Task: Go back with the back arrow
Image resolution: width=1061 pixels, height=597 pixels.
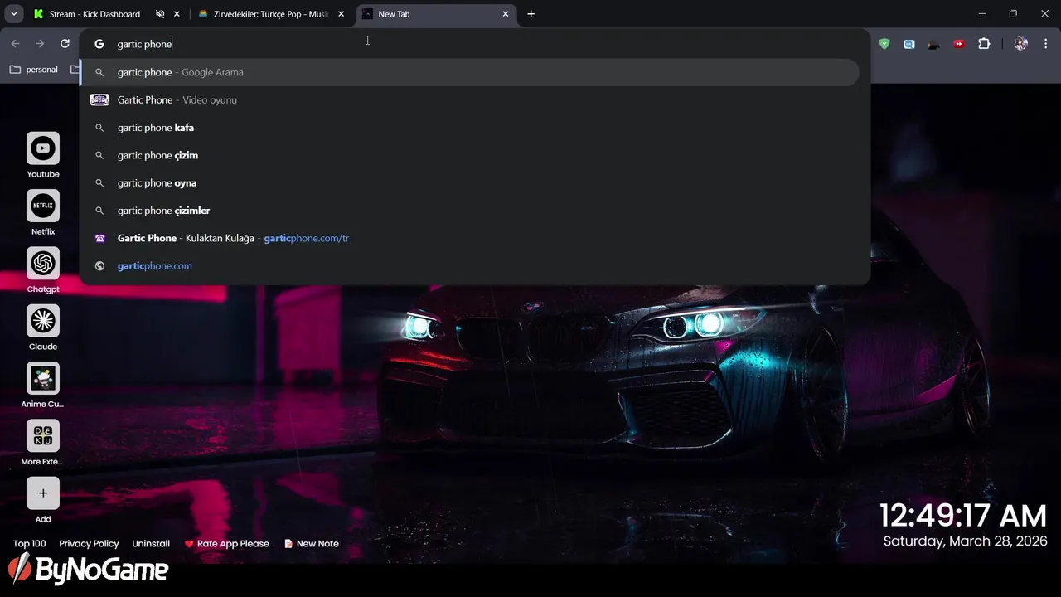Action: (x=15, y=44)
